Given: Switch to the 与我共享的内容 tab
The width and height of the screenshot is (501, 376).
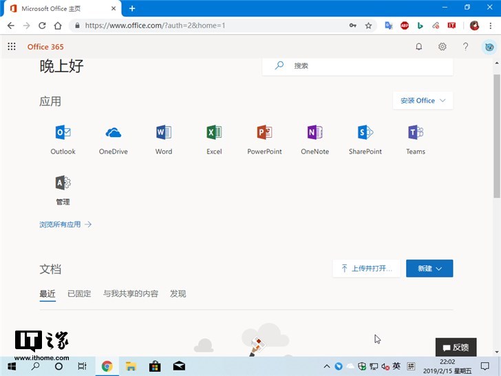Looking at the screenshot, I should tap(130, 293).
